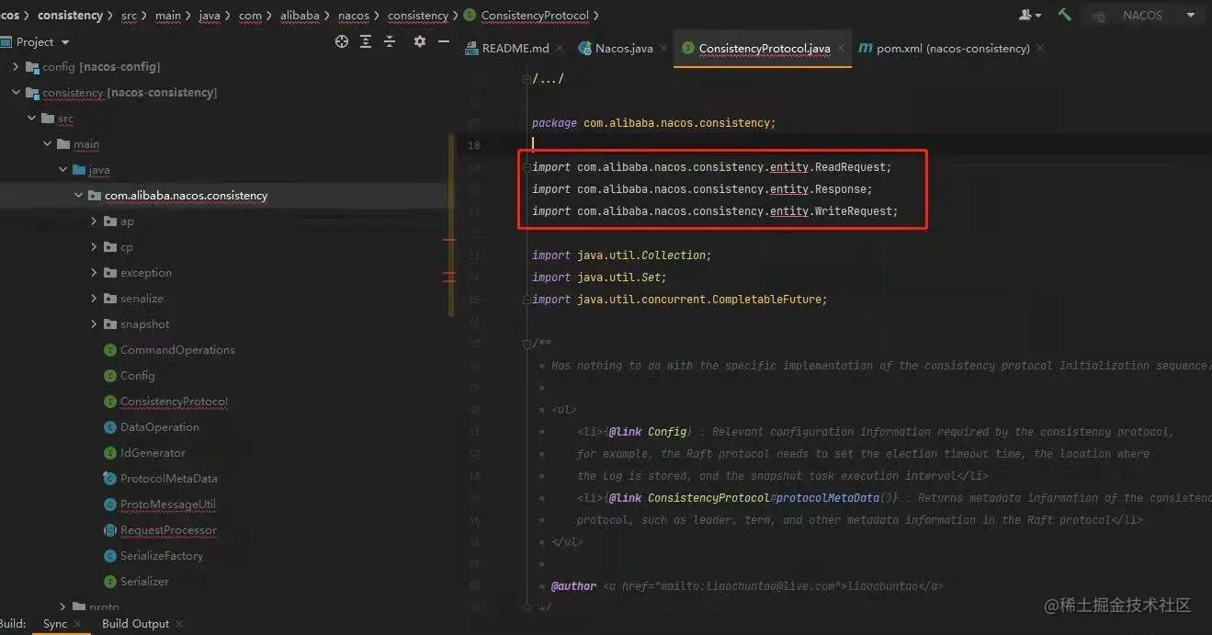Click the build hammer icon

pos(1064,15)
